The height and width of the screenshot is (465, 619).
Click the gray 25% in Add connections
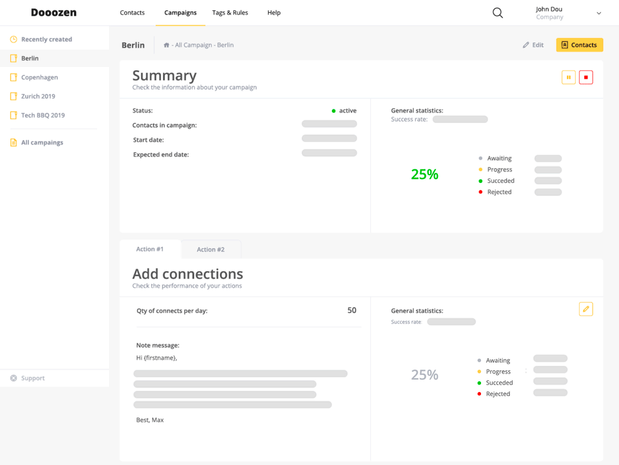[425, 375]
